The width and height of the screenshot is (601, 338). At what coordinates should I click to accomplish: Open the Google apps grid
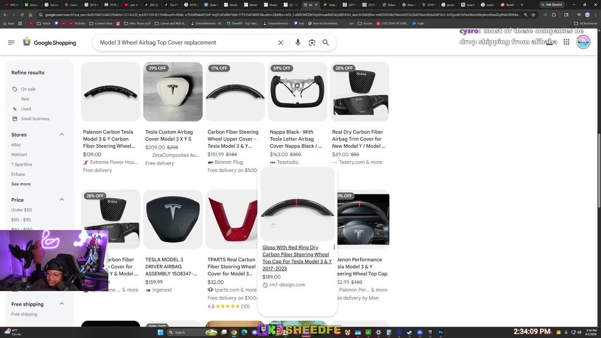click(566, 42)
